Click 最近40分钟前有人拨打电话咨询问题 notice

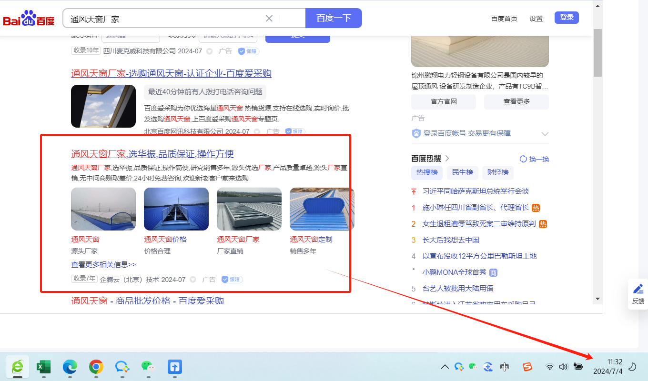[x=205, y=92]
